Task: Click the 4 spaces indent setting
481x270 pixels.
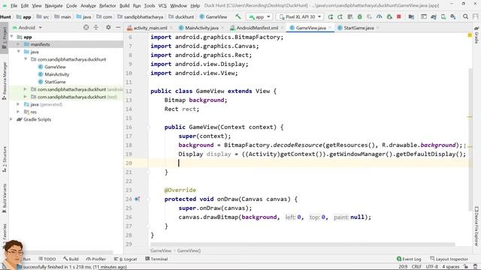Action: click(451, 267)
